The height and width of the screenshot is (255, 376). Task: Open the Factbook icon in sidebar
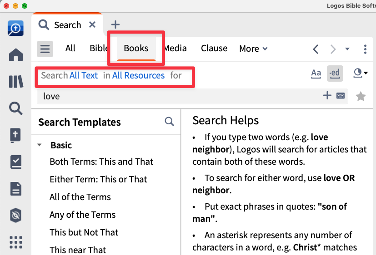pos(15,135)
